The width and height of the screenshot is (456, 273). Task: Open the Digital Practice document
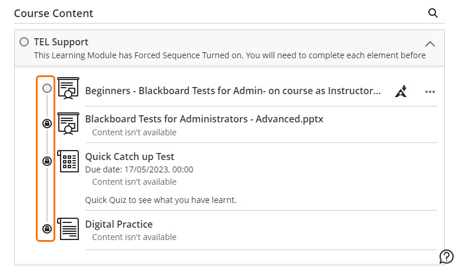pos(119,224)
